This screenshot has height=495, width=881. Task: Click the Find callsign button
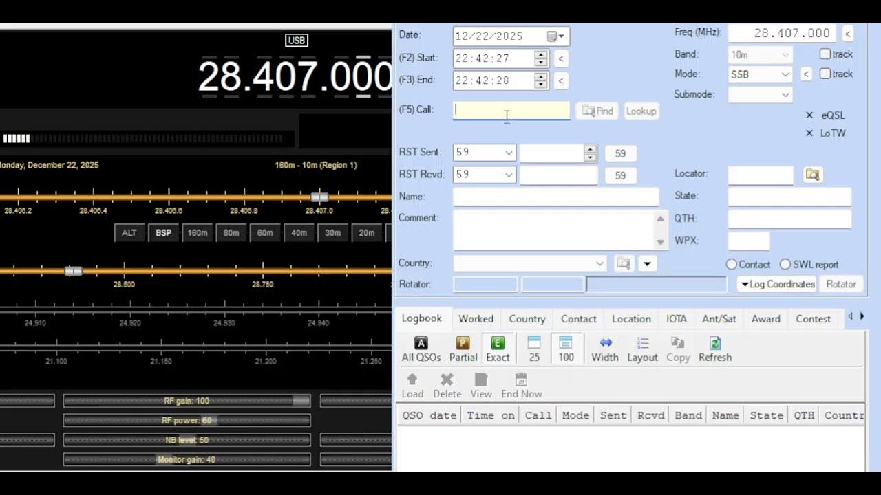tap(597, 111)
